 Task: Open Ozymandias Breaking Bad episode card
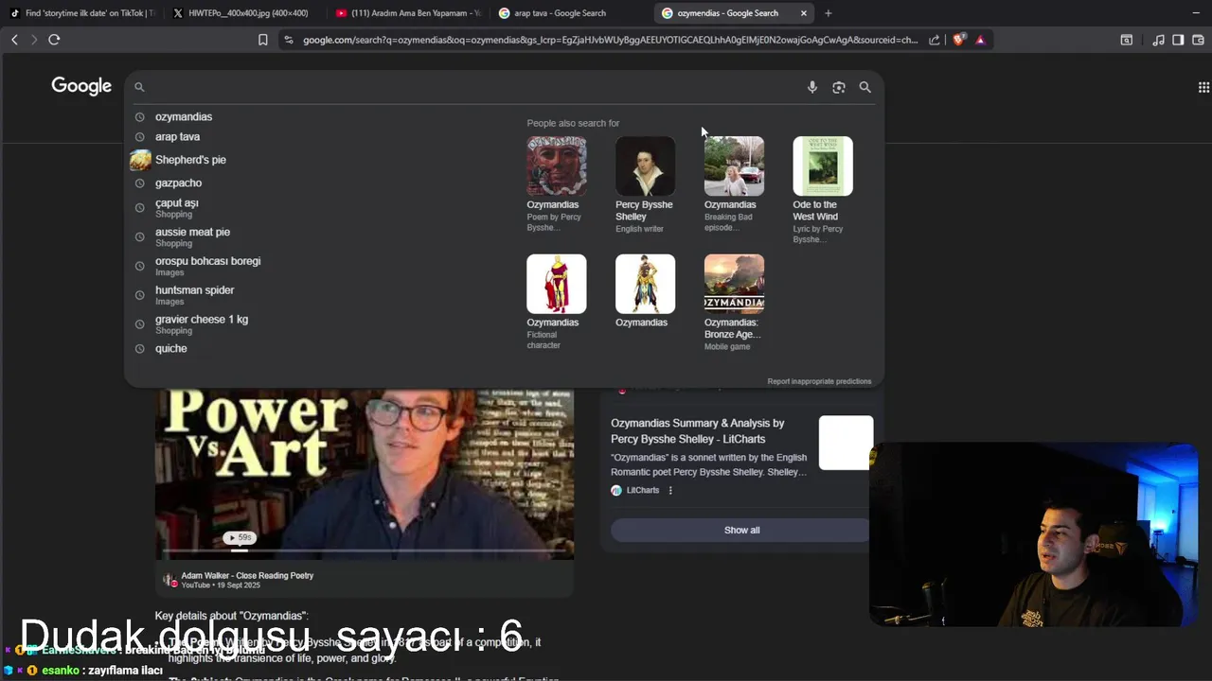click(x=734, y=184)
